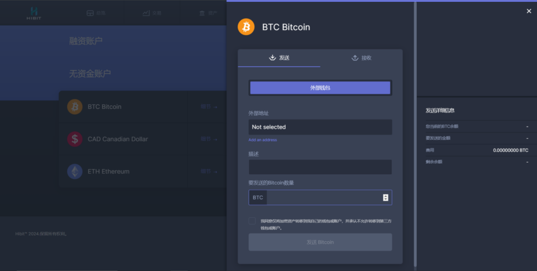Close the BTC send panel

[x=529, y=12]
